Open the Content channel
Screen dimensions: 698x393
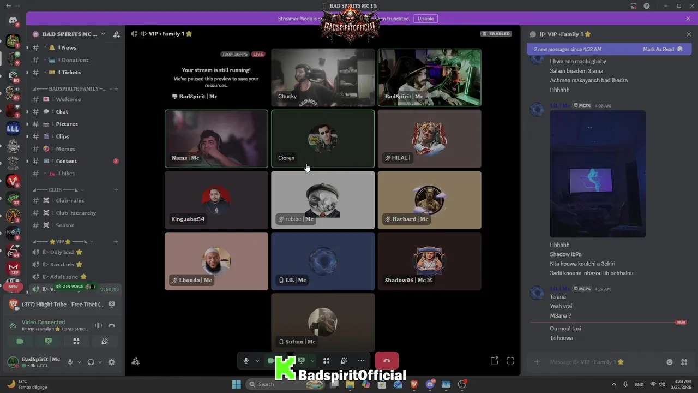point(75,161)
